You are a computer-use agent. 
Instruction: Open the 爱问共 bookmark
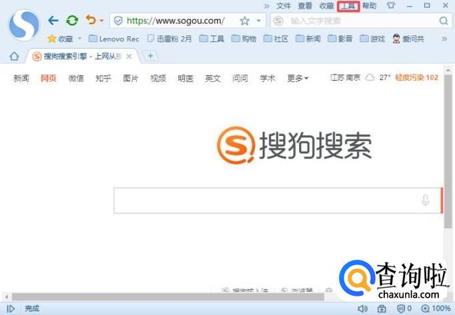coord(408,39)
